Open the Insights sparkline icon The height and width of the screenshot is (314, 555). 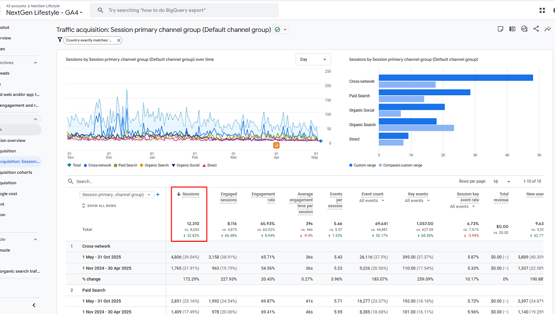(547, 29)
